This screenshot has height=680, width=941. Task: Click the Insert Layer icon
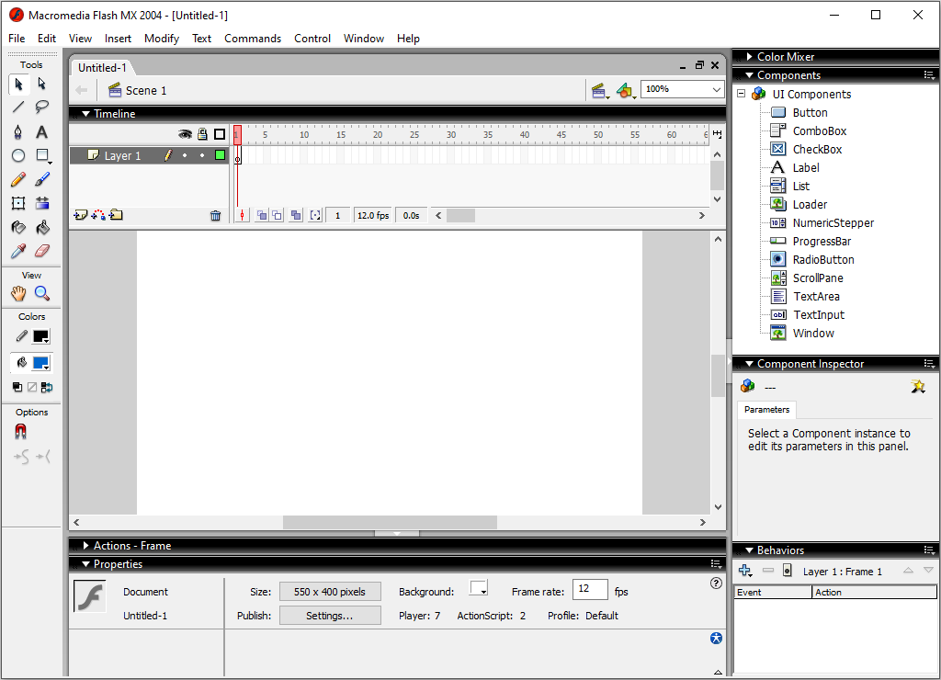[x=81, y=215]
